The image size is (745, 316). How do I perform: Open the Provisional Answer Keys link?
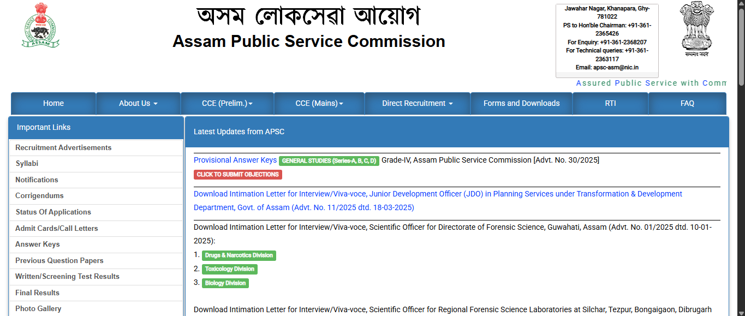(235, 160)
